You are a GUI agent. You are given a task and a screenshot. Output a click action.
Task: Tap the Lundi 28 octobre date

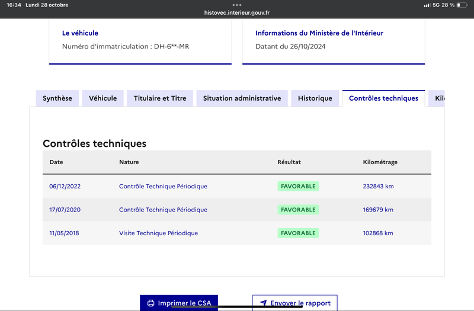[x=47, y=5]
